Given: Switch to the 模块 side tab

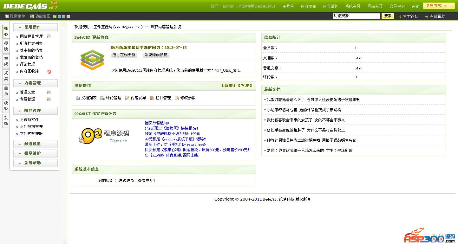Looking at the screenshot, I should (6, 46).
